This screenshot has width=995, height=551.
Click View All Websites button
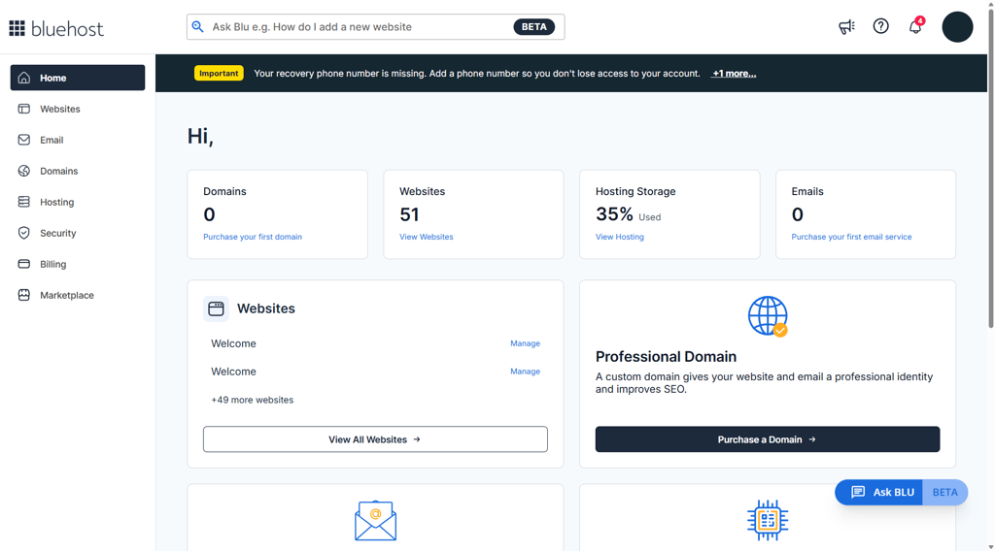pyautogui.click(x=375, y=438)
